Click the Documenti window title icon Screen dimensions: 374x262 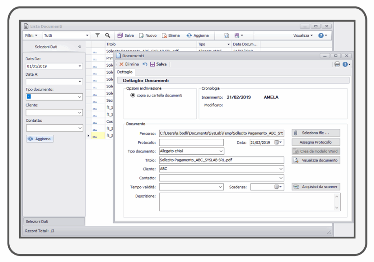click(x=118, y=56)
